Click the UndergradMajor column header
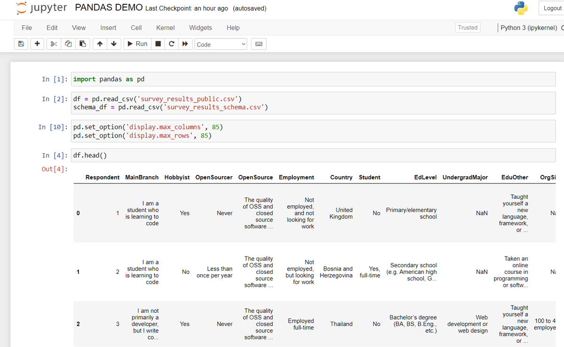564x347 pixels. [x=465, y=177]
